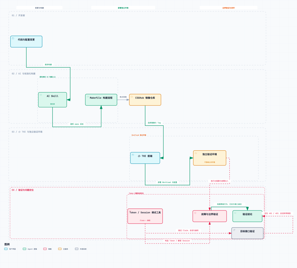This screenshot has height=268, width=297.
Task: Select the CSGHub 镜像仓库 node
Action: point(145,100)
